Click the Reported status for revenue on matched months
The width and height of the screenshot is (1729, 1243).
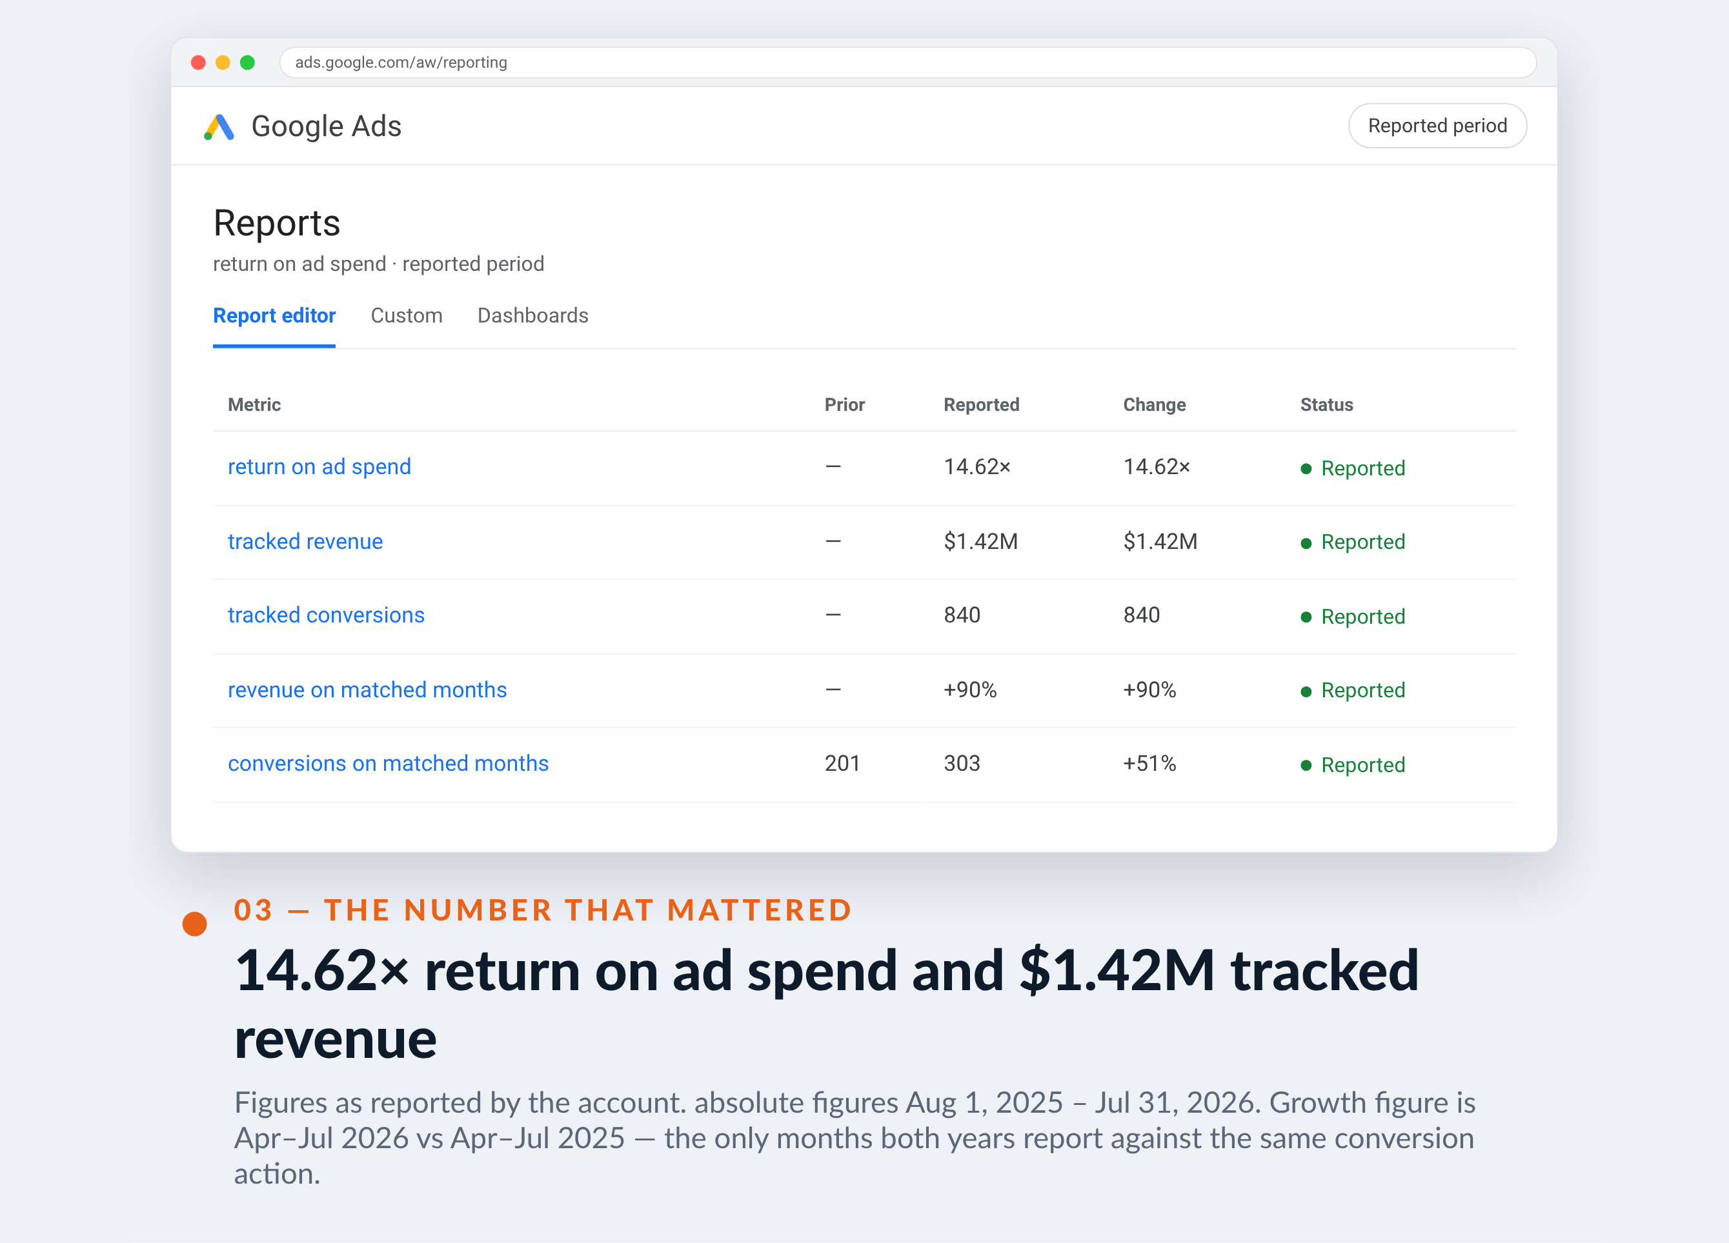point(1353,690)
